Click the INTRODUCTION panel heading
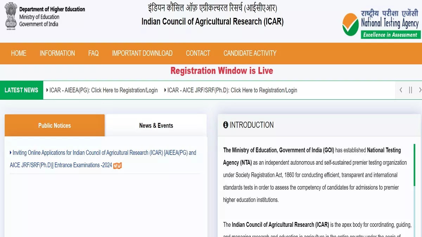The width and height of the screenshot is (422, 237). tap(251, 125)
